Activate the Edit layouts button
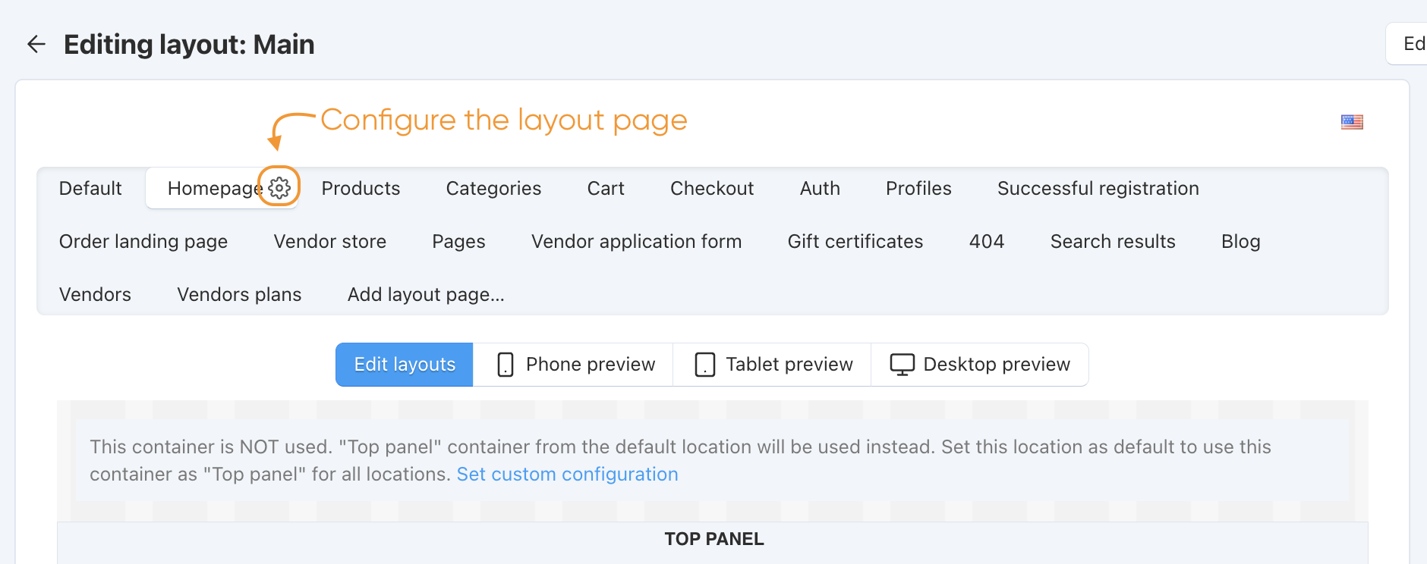 click(405, 365)
